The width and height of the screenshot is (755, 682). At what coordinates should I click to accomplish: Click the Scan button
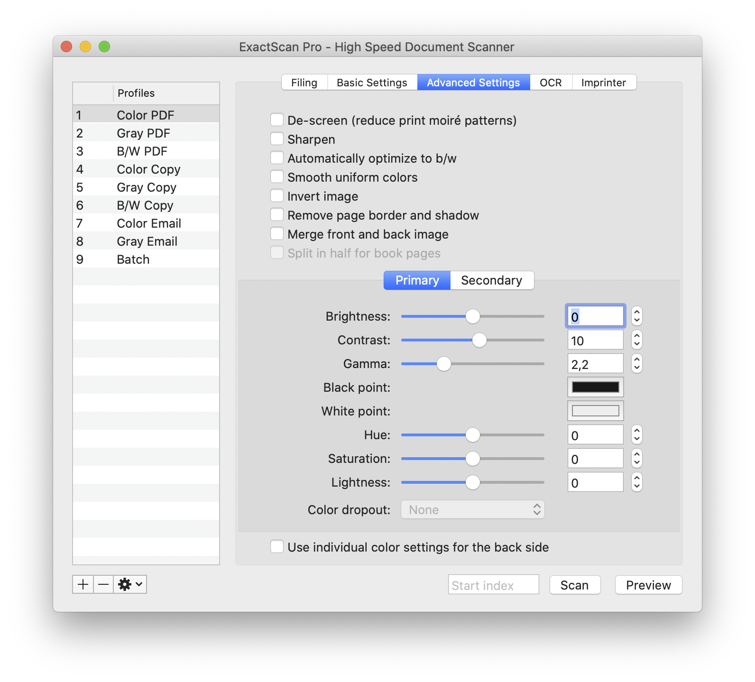575,585
